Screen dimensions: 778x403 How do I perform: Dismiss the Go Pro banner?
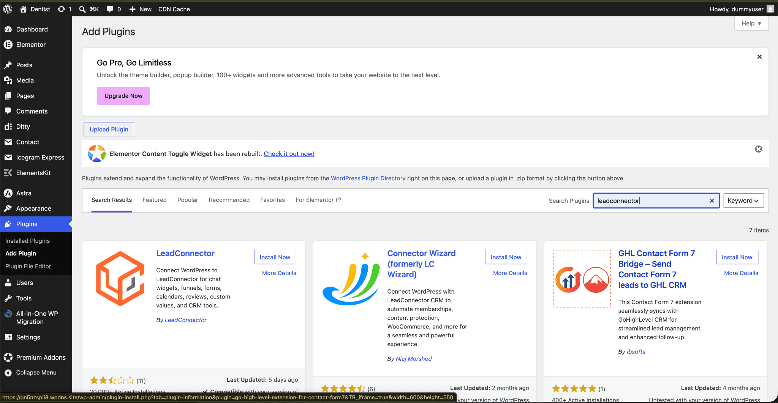tap(759, 57)
